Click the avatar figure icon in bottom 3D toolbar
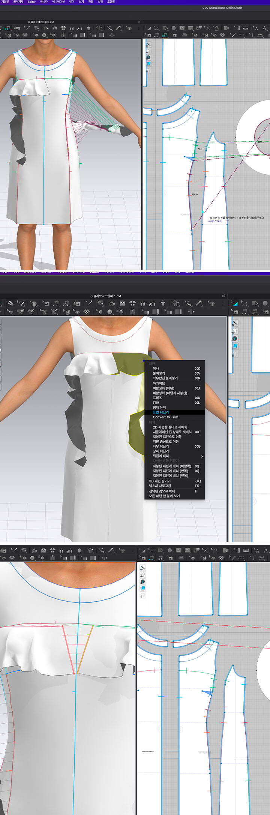This screenshot has height=815, width=270. tap(79, 551)
